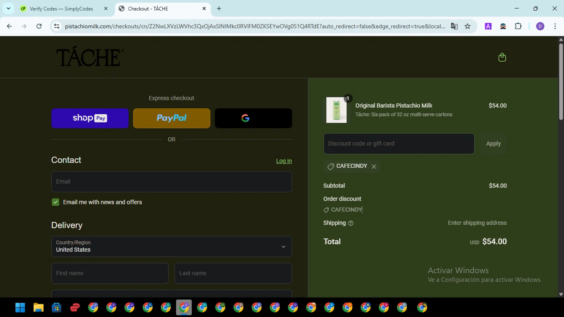Viewport: 564px width, 317px height.
Task: Click the Express checkout heading
Action: pyautogui.click(x=171, y=98)
